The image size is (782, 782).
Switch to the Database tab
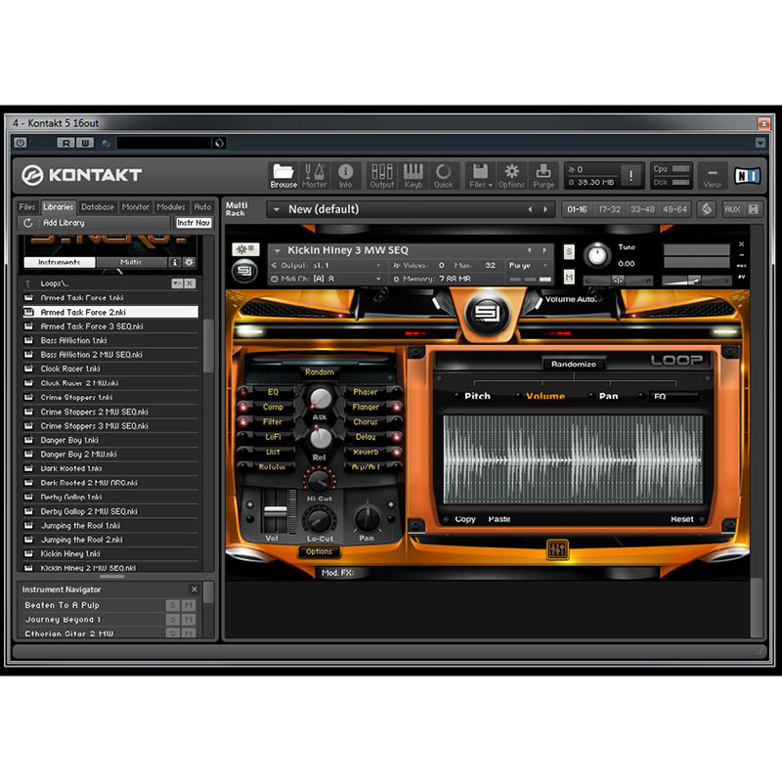coord(98,207)
